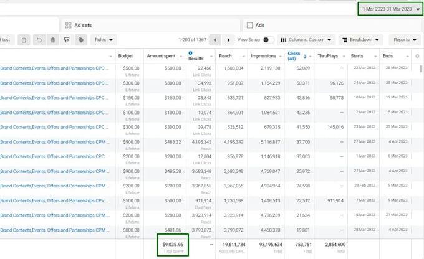
Task: Click the 22 Mar 2023 start date cell
Action: (x=365, y=68)
